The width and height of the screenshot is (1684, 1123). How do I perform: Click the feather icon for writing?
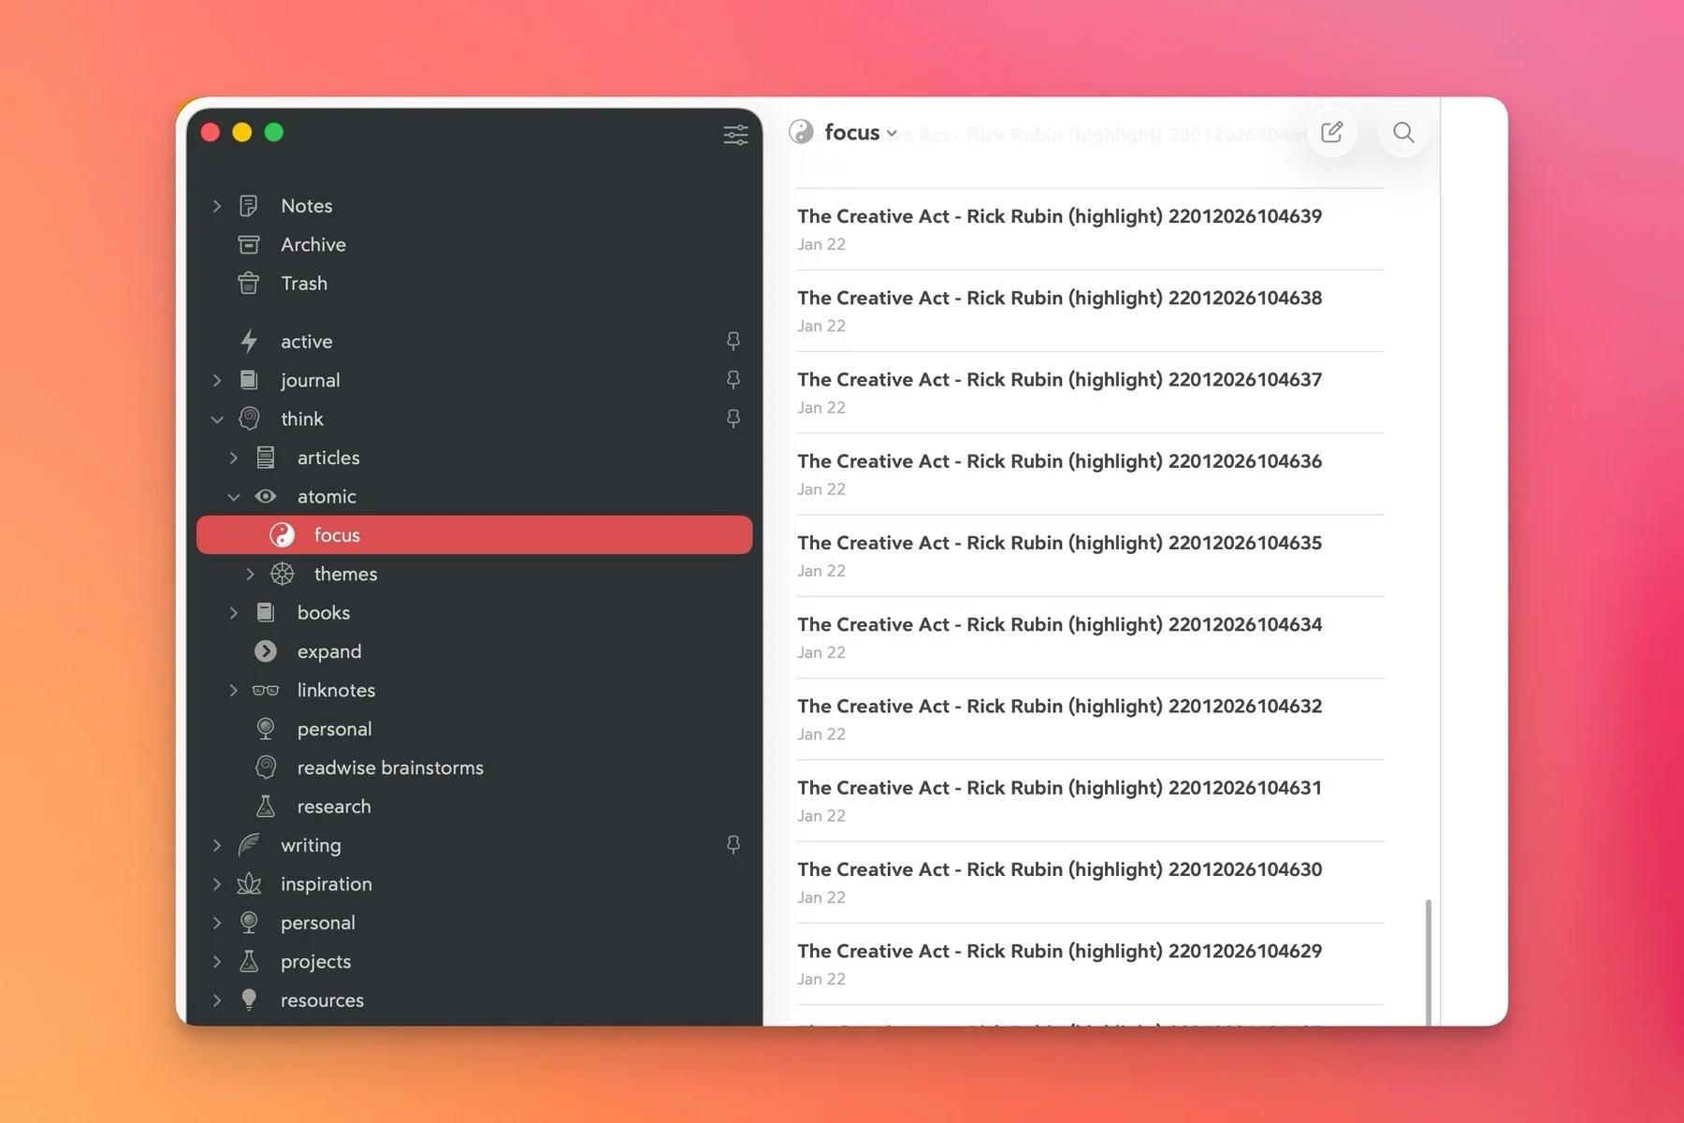tap(249, 845)
